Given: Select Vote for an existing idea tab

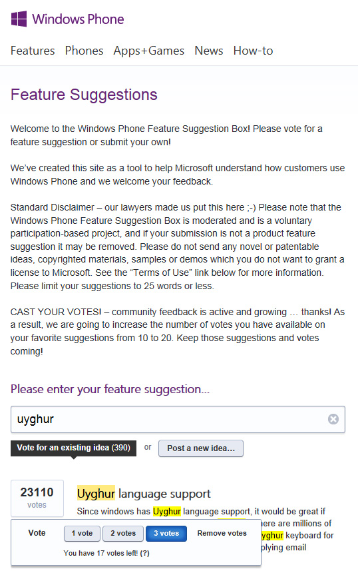Looking at the screenshot, I should [x=73, y=448].
